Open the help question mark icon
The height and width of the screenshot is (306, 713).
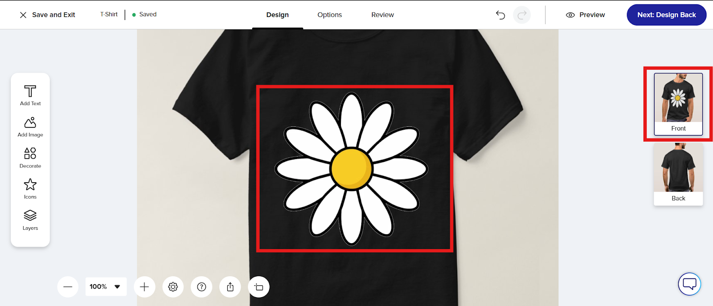pos(201,287)
